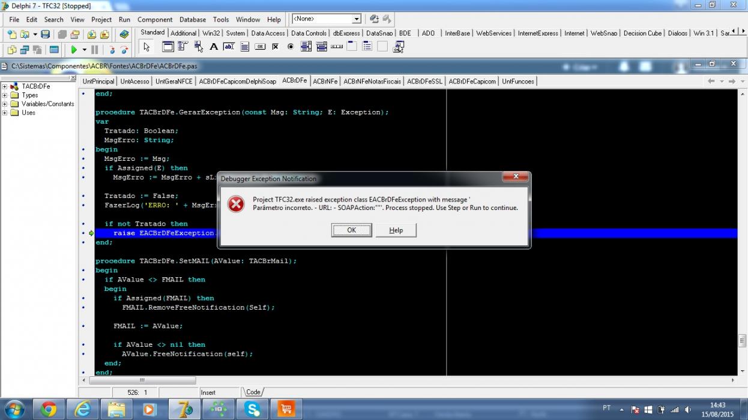Pick the RadioButton component icon
The width and height of the screenshot is (748, 420).
point(291,47)
